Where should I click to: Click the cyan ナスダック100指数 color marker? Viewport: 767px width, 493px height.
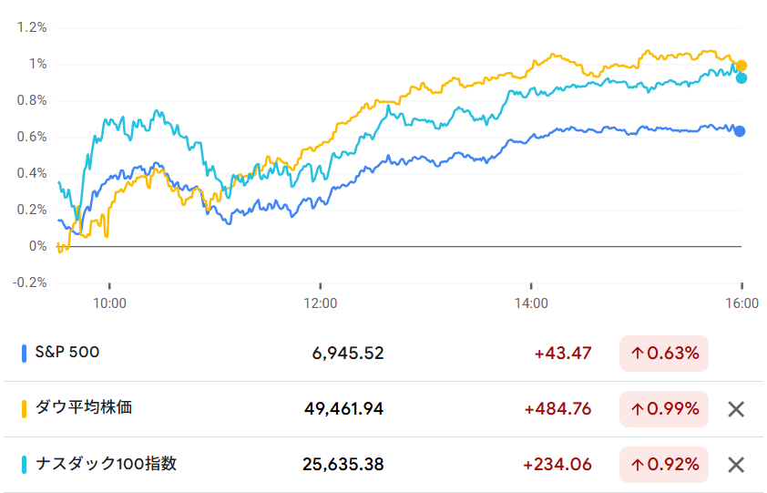point(24,465)
